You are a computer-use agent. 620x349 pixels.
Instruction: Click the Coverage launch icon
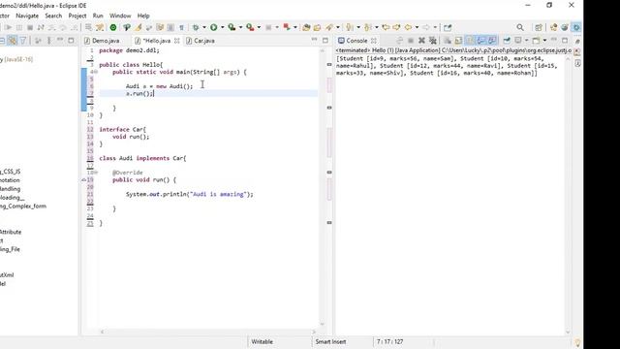(x=232, y=27)
